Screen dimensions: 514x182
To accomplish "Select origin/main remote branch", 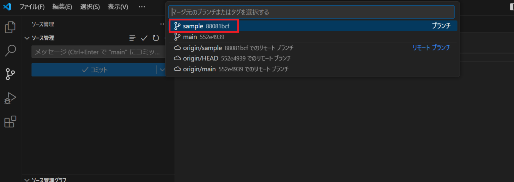I will tap(313, 69).
